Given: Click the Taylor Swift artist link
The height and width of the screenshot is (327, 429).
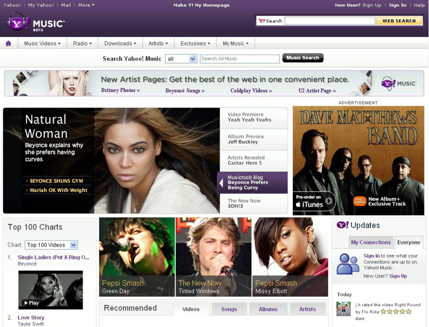Looking at the screenshot, I should 31,324.
